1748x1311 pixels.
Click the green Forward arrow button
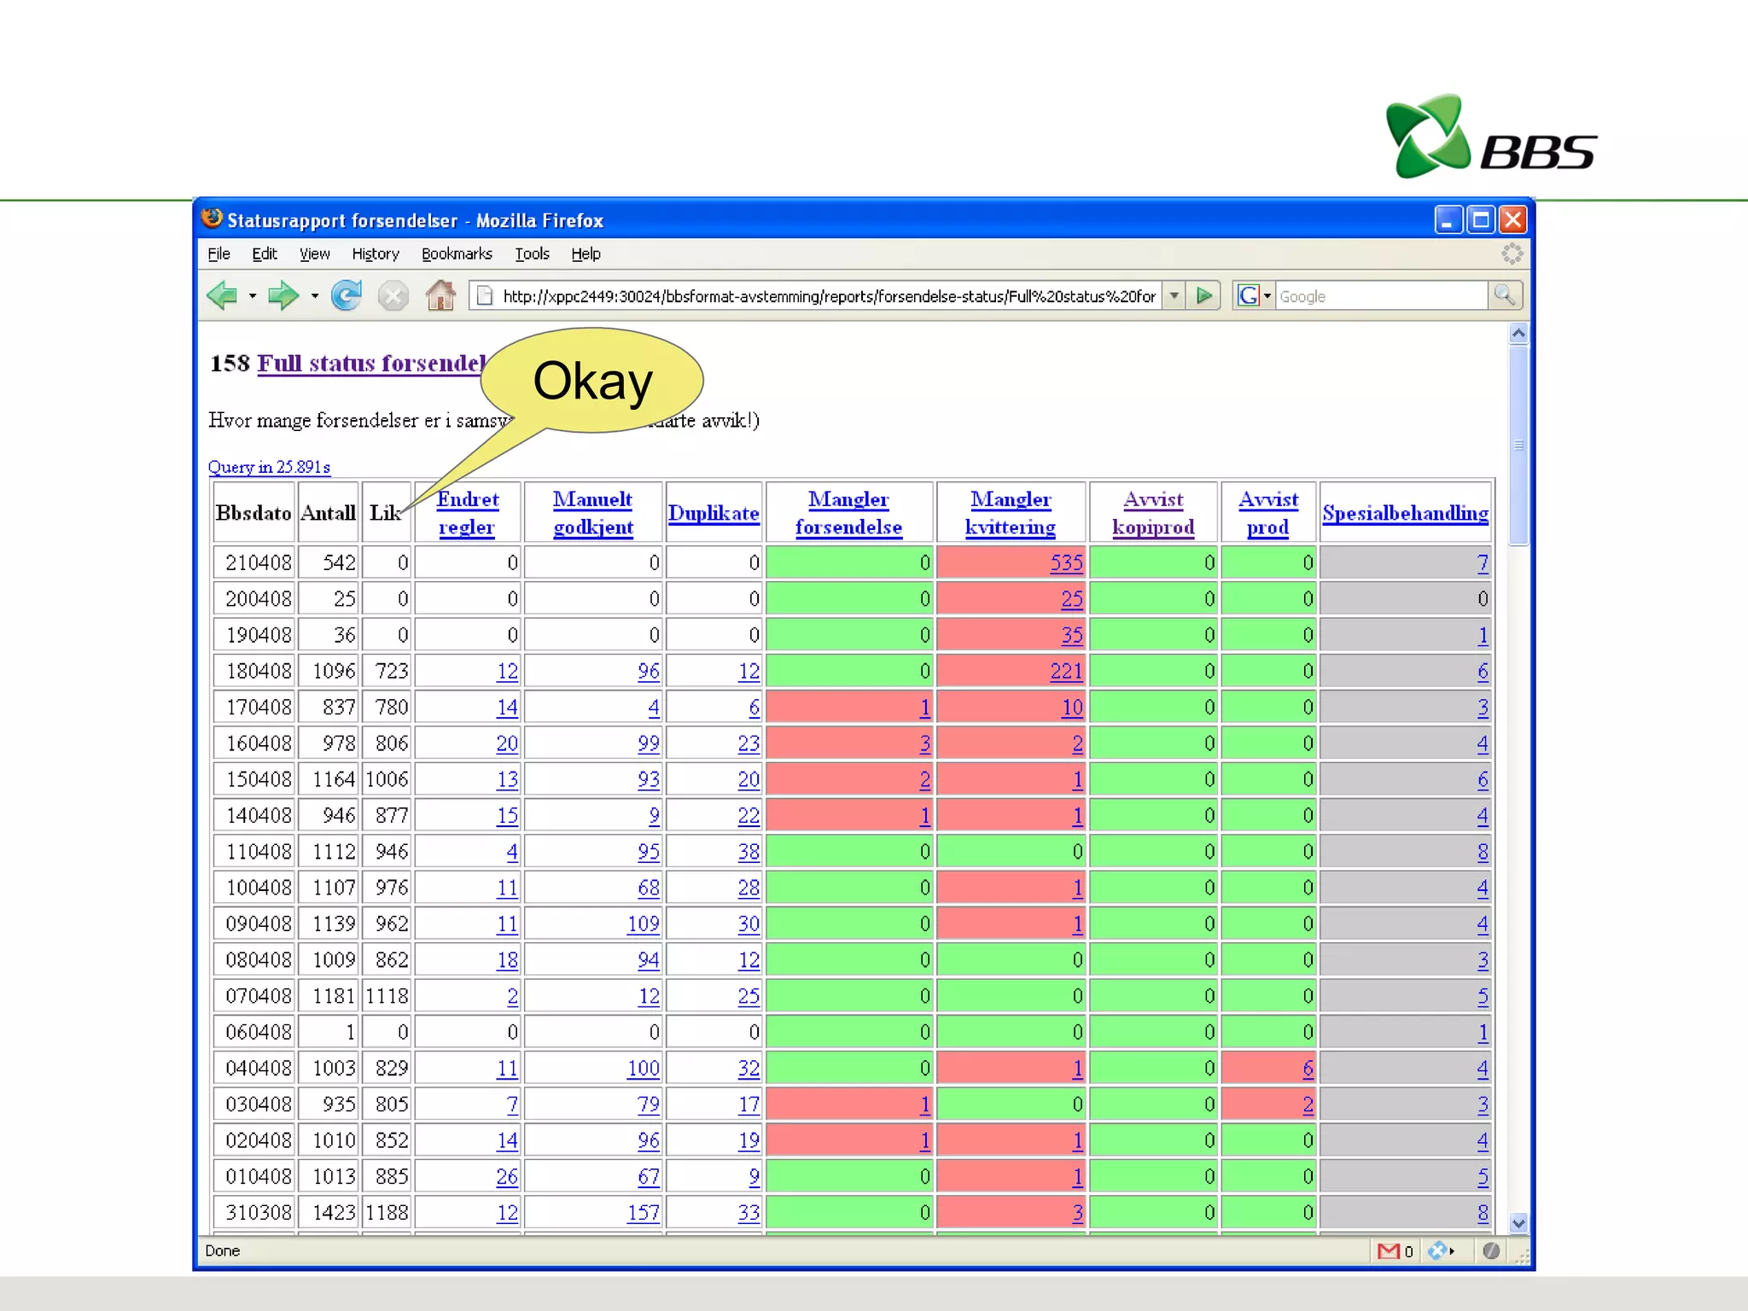pos(283,296)
